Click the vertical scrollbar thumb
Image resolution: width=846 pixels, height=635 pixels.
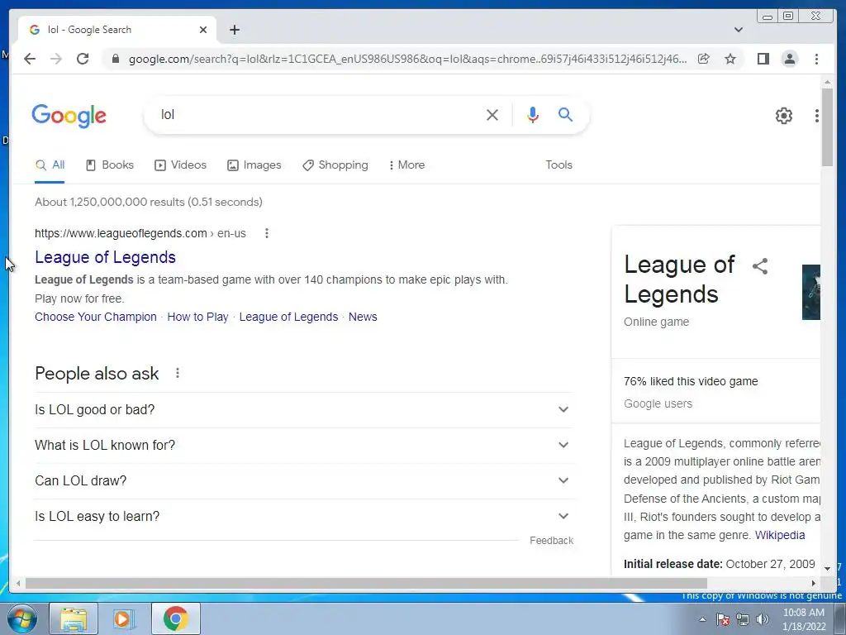[827, 127]
